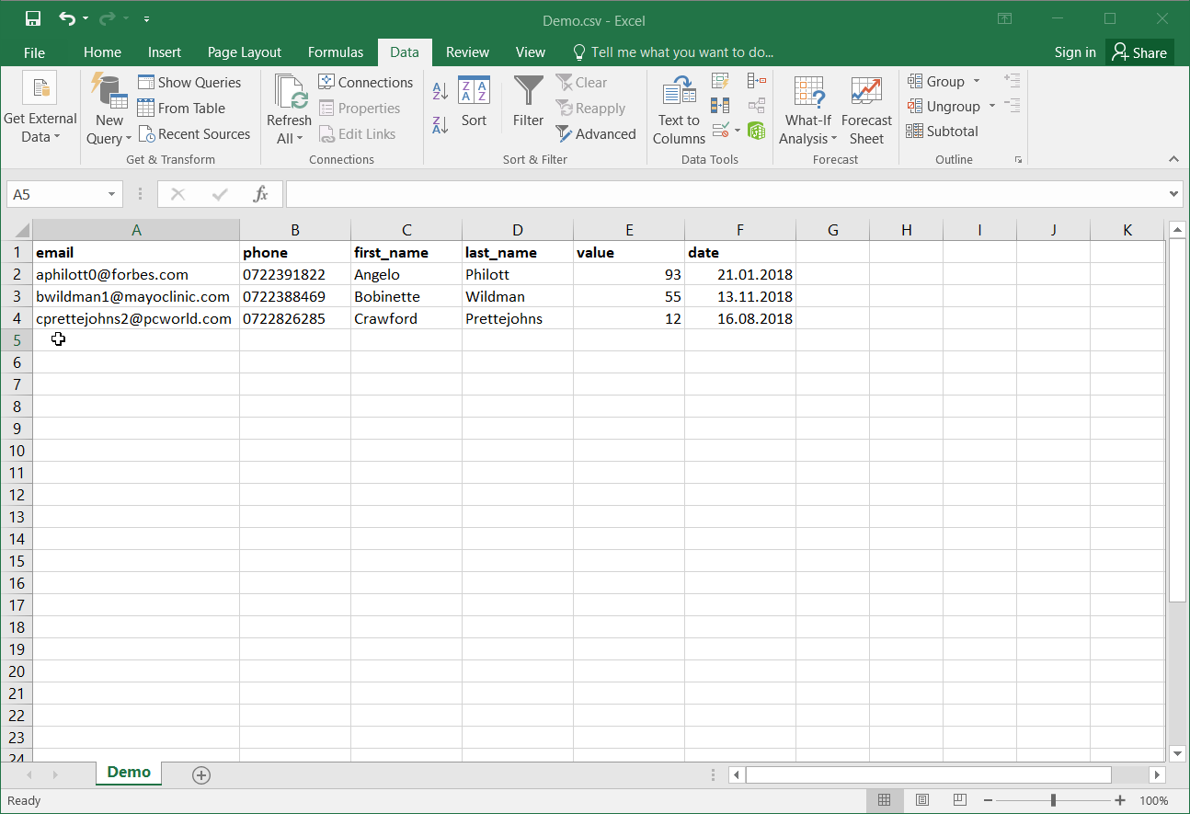Switch to Page Break Preview view
Viewport: 1190px width, 814px height.
point(959,800)
